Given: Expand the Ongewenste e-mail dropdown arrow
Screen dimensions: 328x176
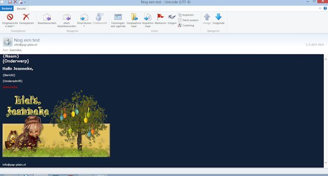Looking at the screenshot, I should 14,26.
